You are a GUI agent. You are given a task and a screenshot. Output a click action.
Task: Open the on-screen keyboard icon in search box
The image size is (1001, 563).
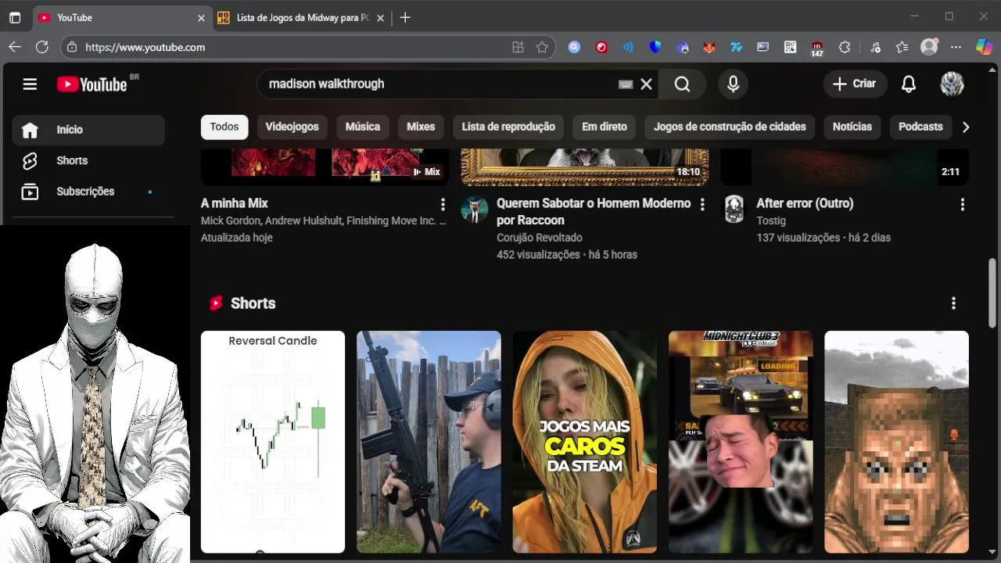[625, 84]
